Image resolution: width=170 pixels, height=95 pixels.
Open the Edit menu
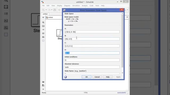(x=48, y=6)
